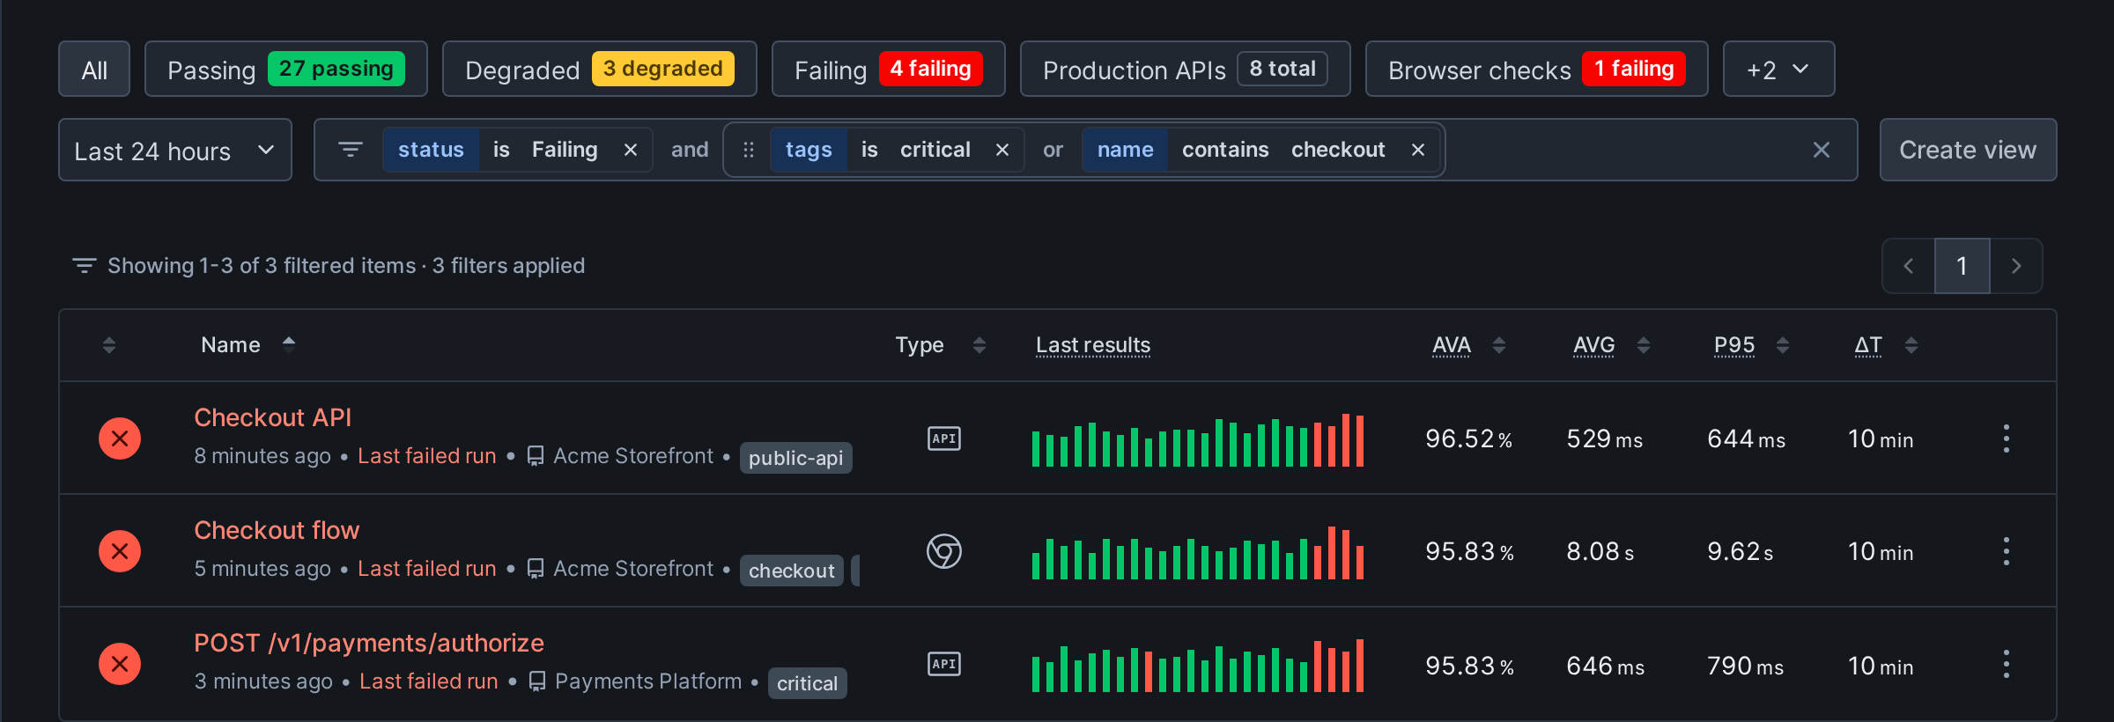Viewport: 2114px width, 722px height.
Task: Open the Browser checks view tab
Action: tap(1536, 70)
